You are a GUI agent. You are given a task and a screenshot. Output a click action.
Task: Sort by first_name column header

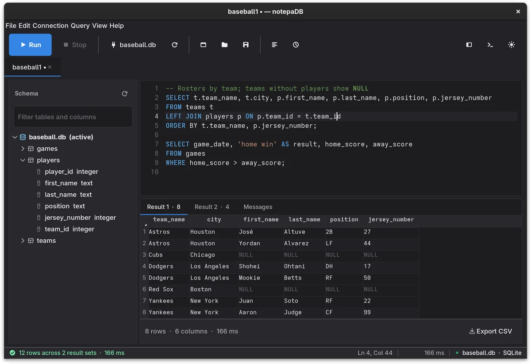point(261,219)
